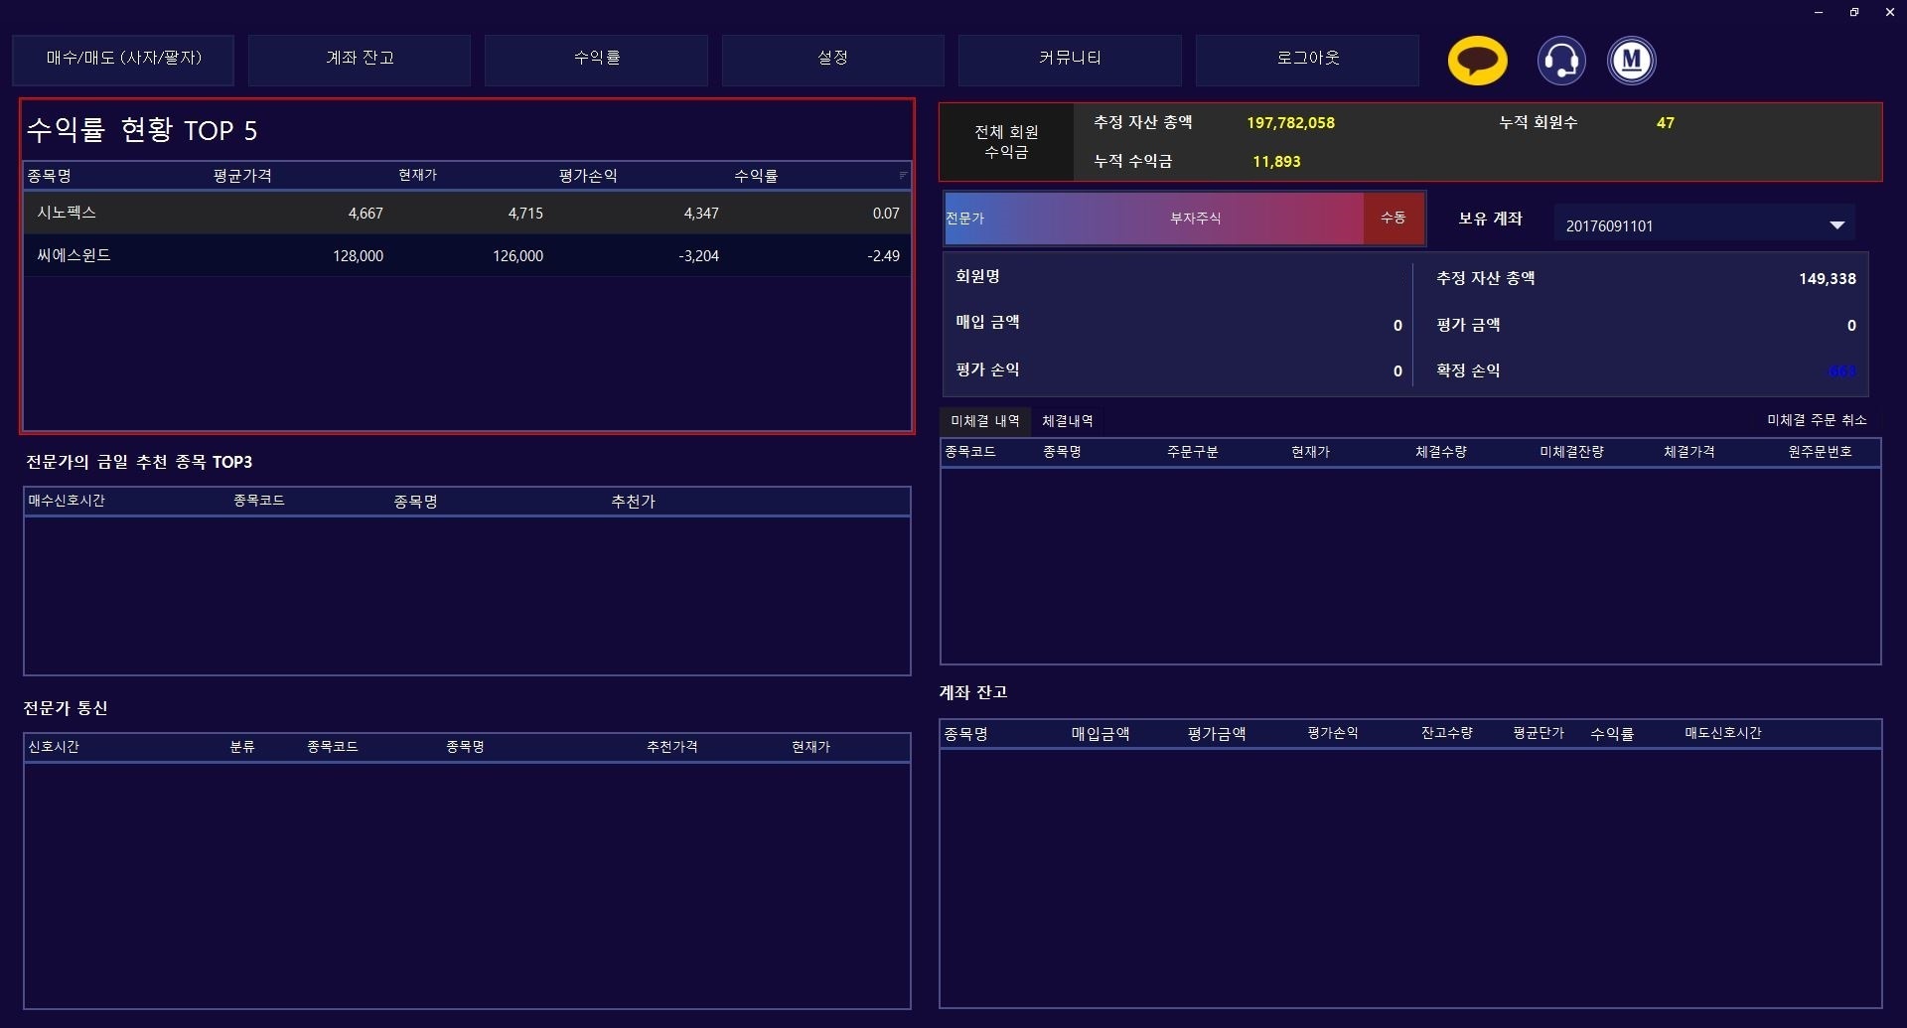The width and height of the screenshot is (1907, 1028).
Task: Toggle the 수동 manual mode button
Action: point(1394,218)
